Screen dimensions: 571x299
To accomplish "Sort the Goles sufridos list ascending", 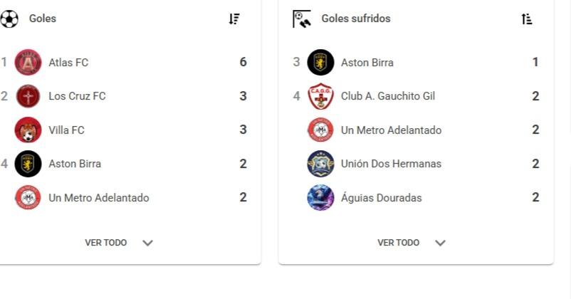I will pyautogui.click(x=527, y=19).
